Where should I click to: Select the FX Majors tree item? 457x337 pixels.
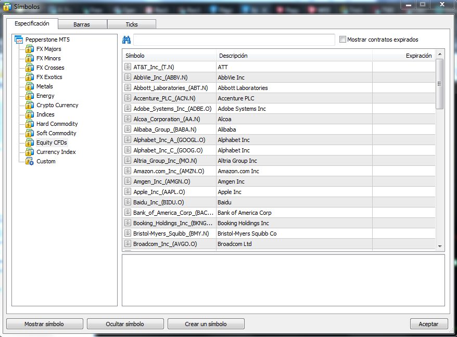click(x=49, y=49)
